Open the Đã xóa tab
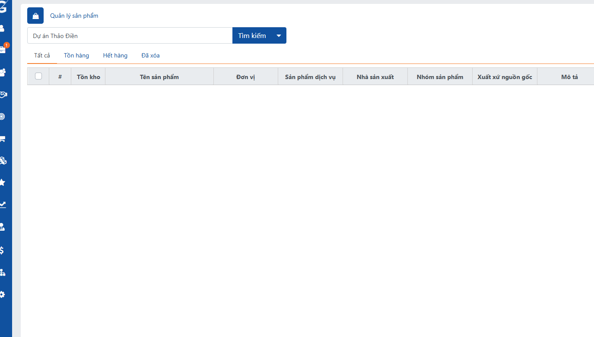The image size is (594, 337). (x=150, y=55)
